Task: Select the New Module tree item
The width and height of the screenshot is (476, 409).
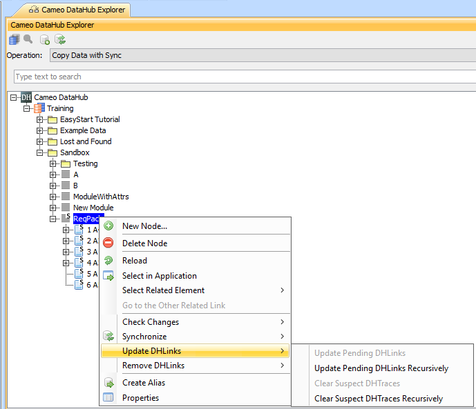Action: [93, 208]
